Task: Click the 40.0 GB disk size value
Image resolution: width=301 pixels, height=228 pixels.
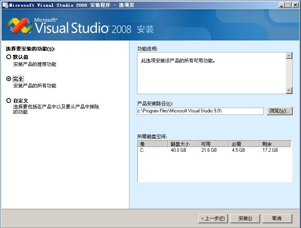Action: (x=179, y=150)
